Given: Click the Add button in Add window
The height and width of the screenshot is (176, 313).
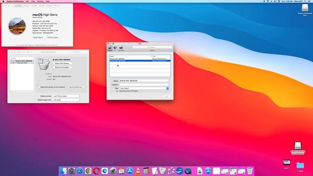Looking at the screenshot, I should pos(166,96).
